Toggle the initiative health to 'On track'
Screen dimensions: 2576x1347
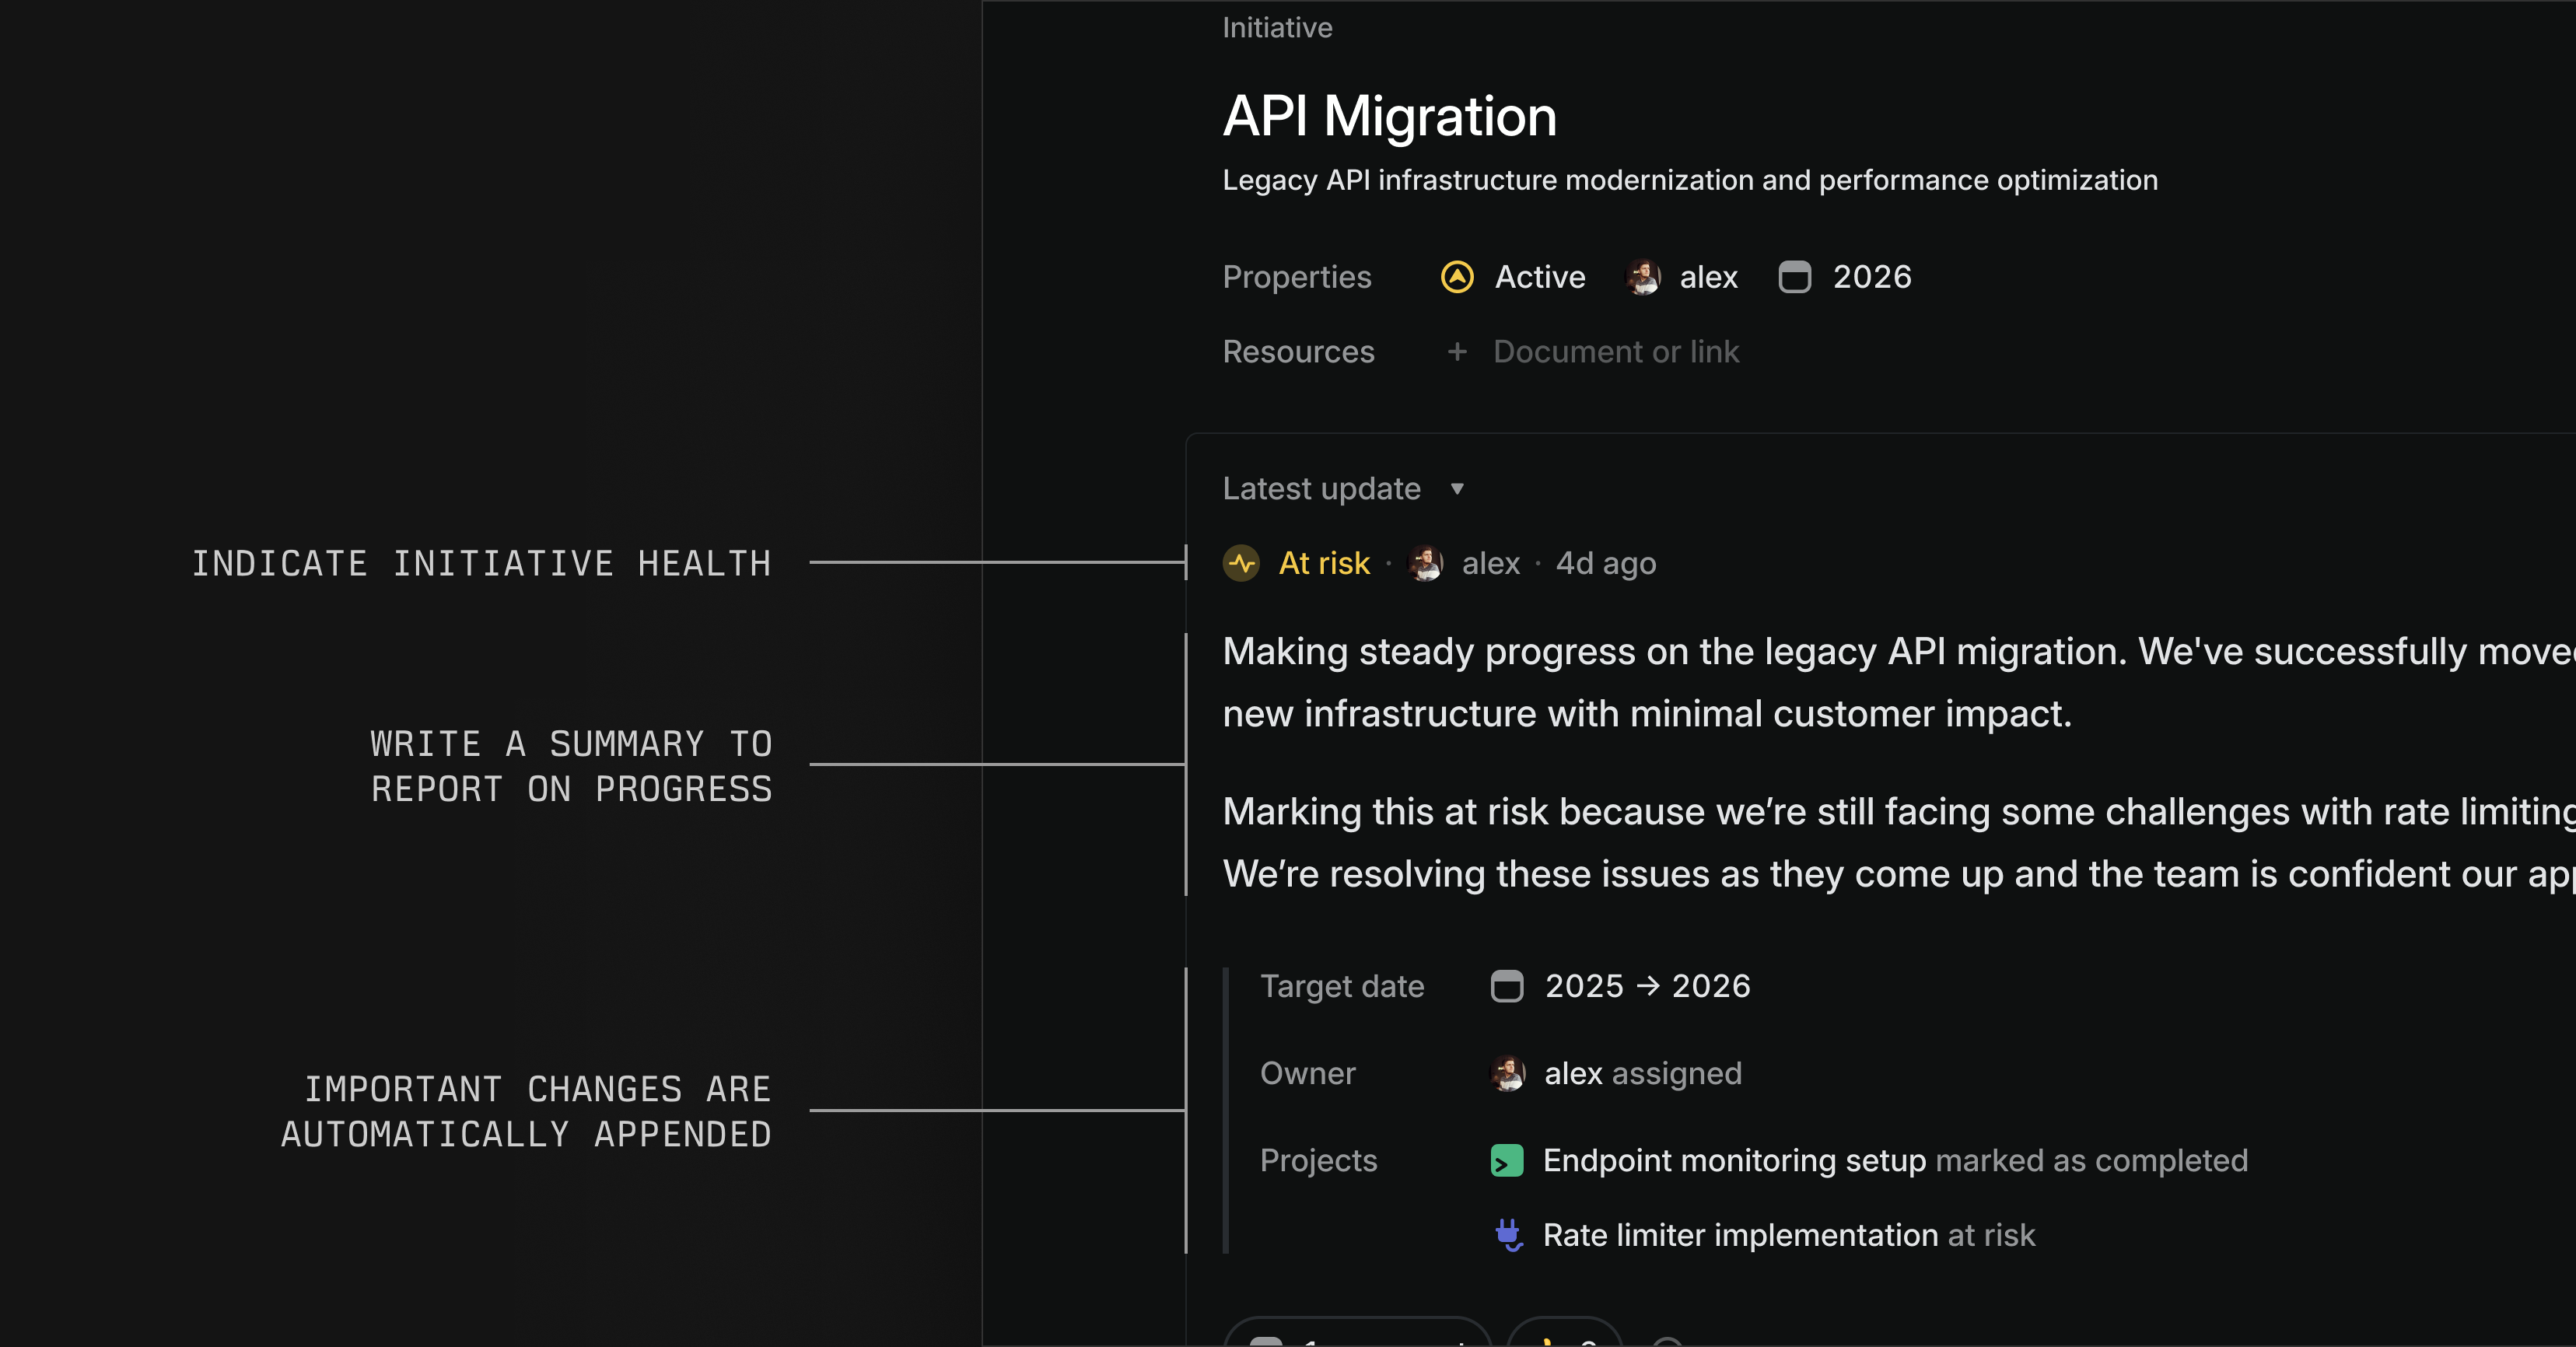tap(1300, 562)
